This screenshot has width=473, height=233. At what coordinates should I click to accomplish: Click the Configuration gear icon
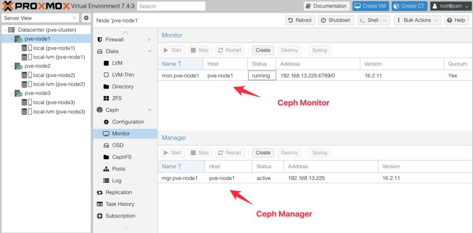(x=106, y=122)
